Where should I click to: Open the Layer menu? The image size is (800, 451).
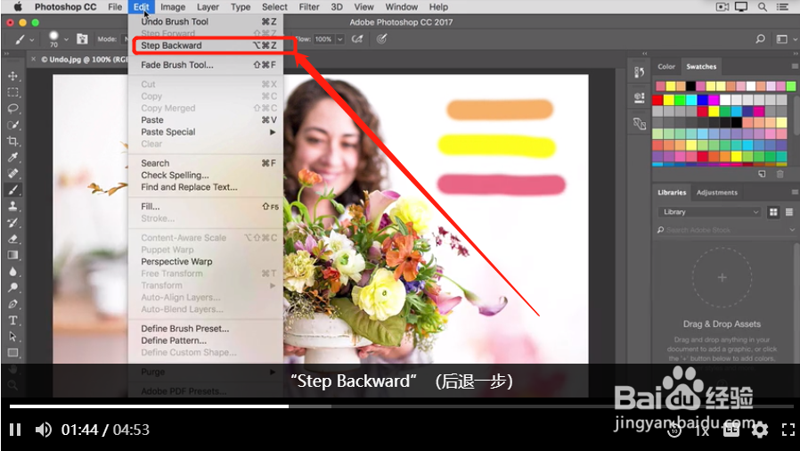coord(208,6)
